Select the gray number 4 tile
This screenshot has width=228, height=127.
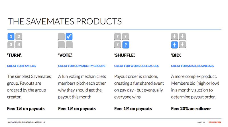[x=19, y=45]
